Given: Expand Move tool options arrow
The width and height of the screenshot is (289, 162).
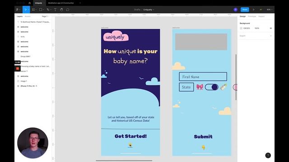Looking at the screenshot, I should pyautogui.click(x=28, y=9).
